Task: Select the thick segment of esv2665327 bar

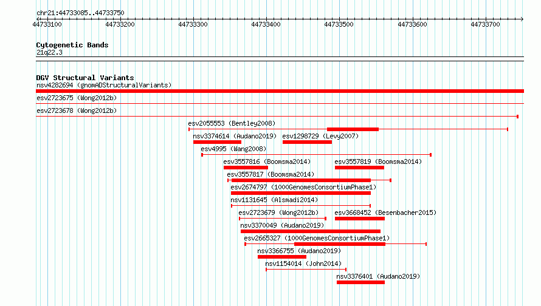Action: 340,244
